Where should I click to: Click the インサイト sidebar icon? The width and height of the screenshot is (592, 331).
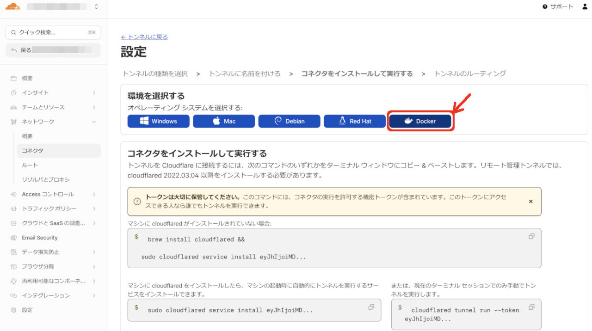pos(13,92)
